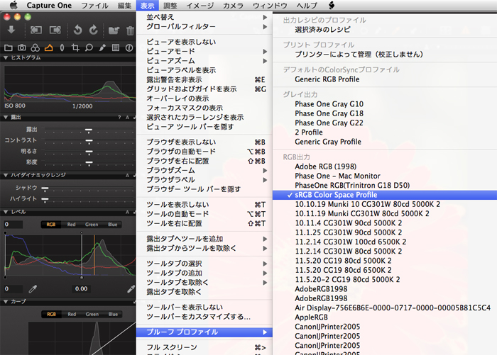Image resolution: width=497 pixels, height=355 pixels.
Task: Pick shadow point with left Levels eyedropper
Action: (33, 288)
